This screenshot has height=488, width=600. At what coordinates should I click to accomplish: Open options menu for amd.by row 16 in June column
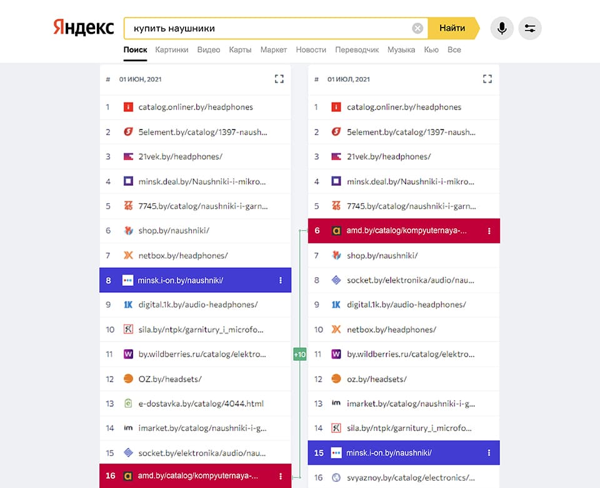[x=281, y=476]
